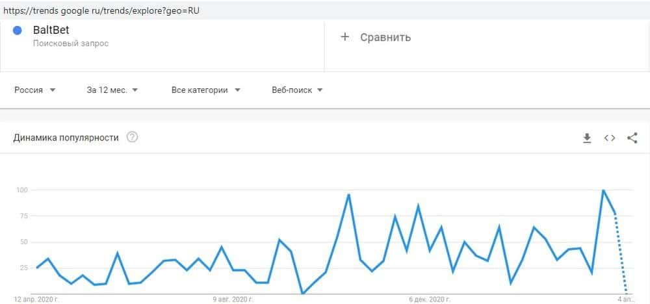Click the 12 апр. 2020 г. axis label
The height and width of the screenshot is (304, 650).
(32, 299)
